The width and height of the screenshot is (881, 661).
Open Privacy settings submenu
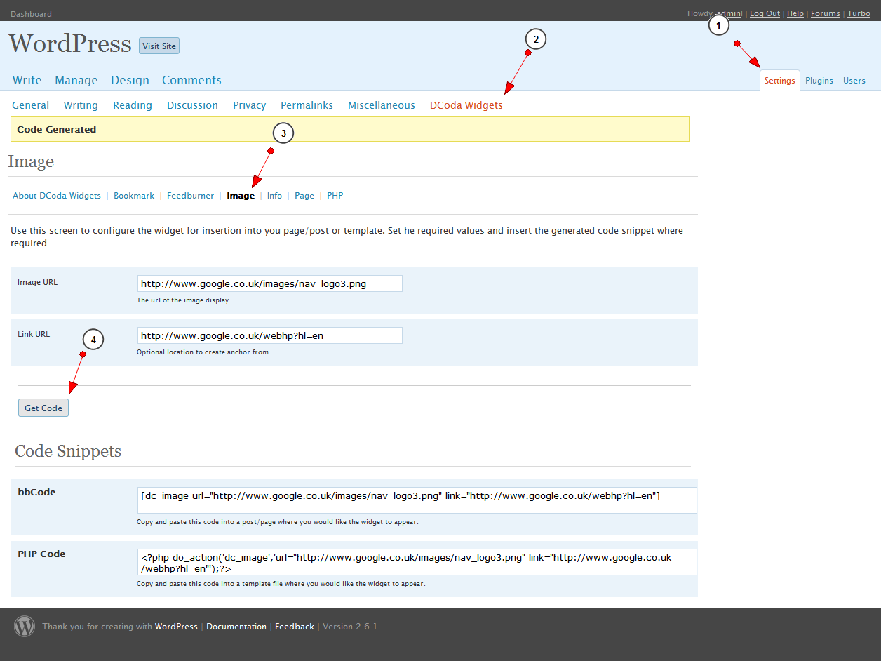coord(250,105)
